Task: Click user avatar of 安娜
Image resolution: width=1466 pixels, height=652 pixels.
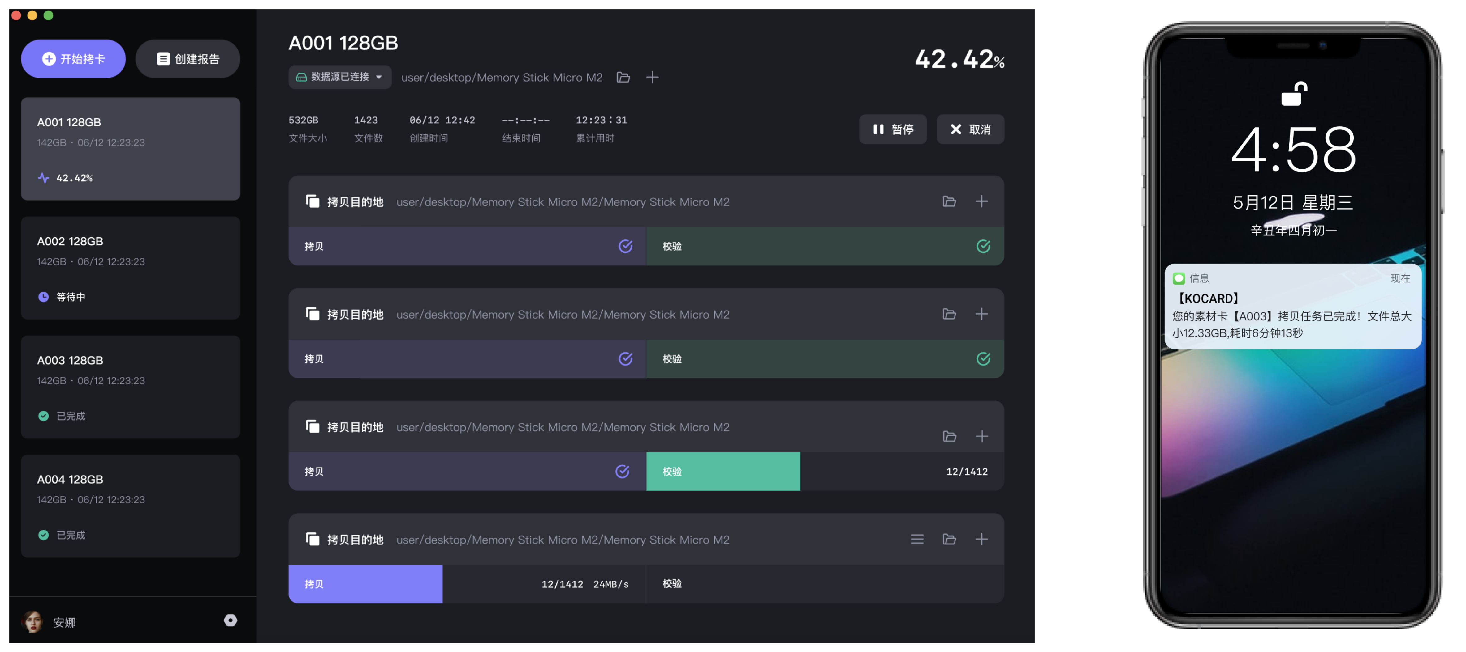Action: click(x=32, y=622)
